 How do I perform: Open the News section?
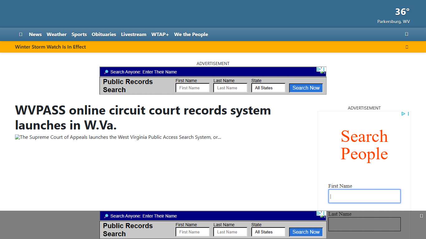point(35,34)
